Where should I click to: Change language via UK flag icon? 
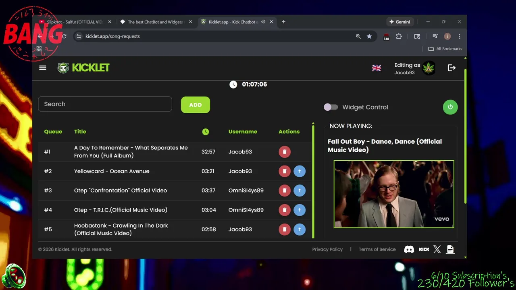click(377, 68)
